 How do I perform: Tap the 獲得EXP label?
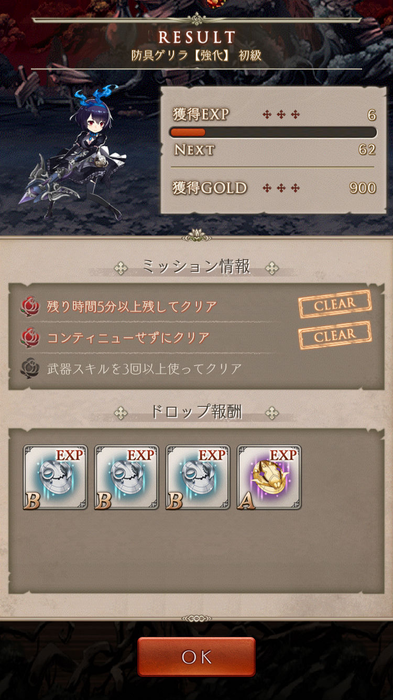pos(201,114)
